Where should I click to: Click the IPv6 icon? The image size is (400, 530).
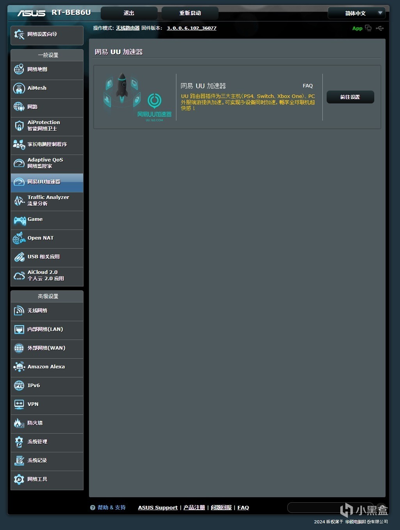tap(19, 386)
